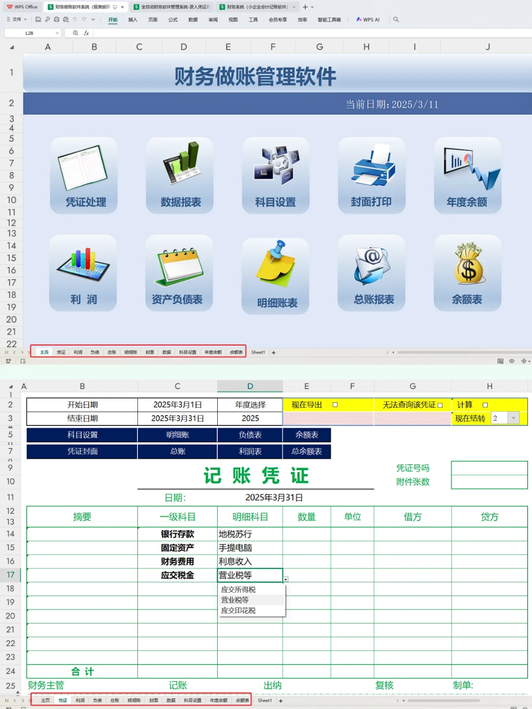
Task: Click the print icon in WPS toolbar
Action: point(57,20)
